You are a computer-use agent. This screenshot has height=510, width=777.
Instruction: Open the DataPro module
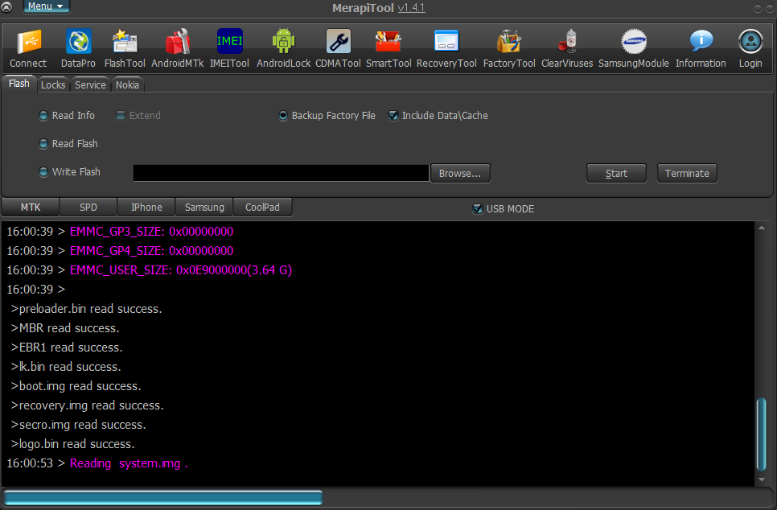pyautogui.click(x=78, y=49)
